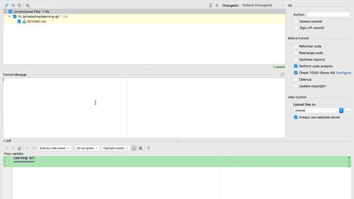
Task: Disable the Check TODO checkbox
Action: 296,73
